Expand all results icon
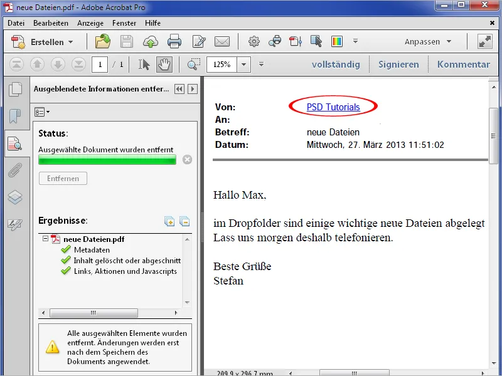This screenshot has height=376, width=502. point(169,221)
